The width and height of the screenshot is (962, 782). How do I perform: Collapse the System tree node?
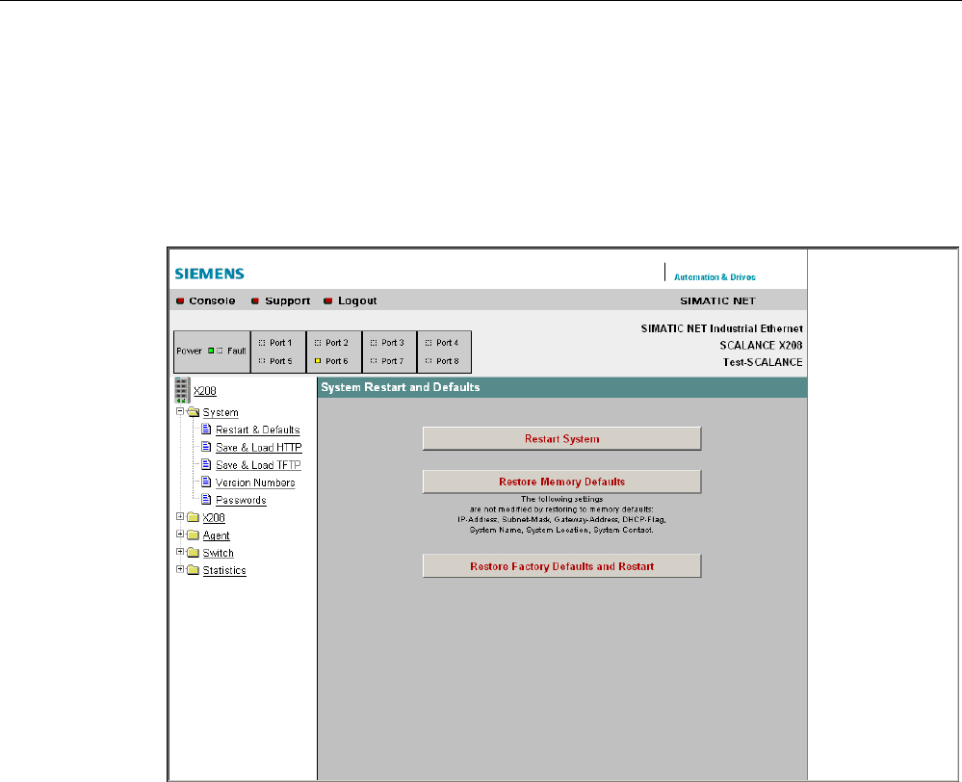[x=180, y=411]
